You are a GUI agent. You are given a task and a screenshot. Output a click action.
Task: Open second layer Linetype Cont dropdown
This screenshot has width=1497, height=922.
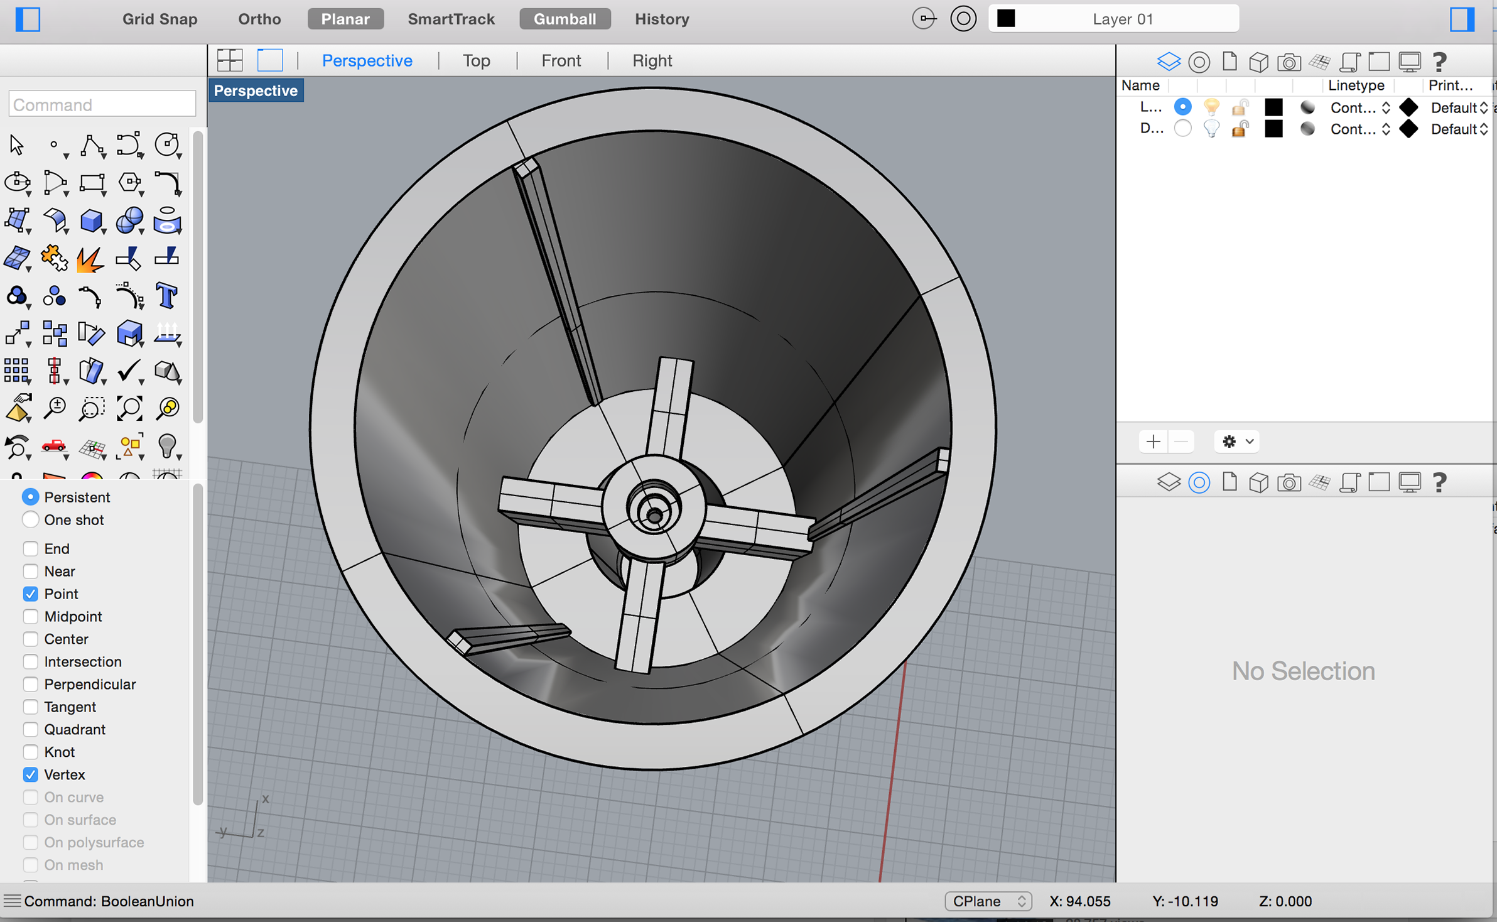(x=1360, y=129)
